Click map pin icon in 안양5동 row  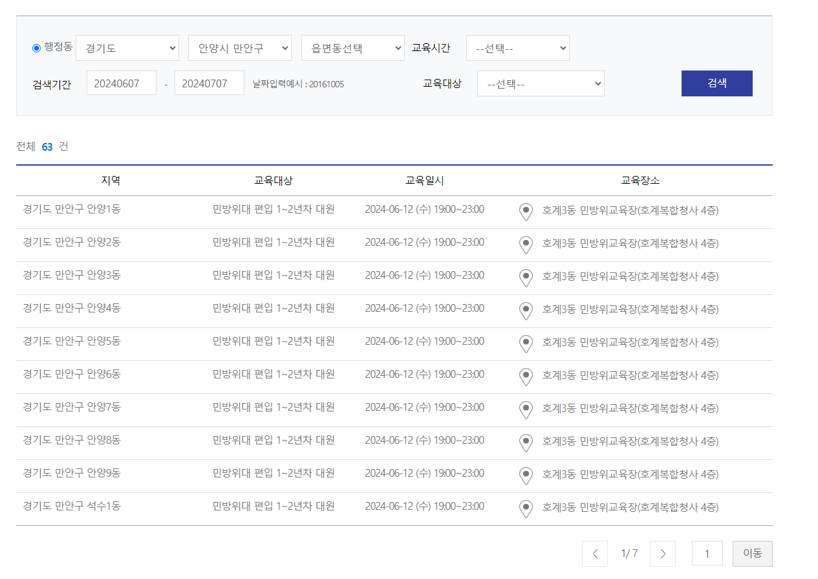pyautogui.click(x=526, y=344)
